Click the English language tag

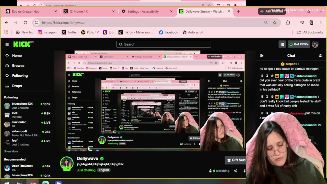coord(104,170)
